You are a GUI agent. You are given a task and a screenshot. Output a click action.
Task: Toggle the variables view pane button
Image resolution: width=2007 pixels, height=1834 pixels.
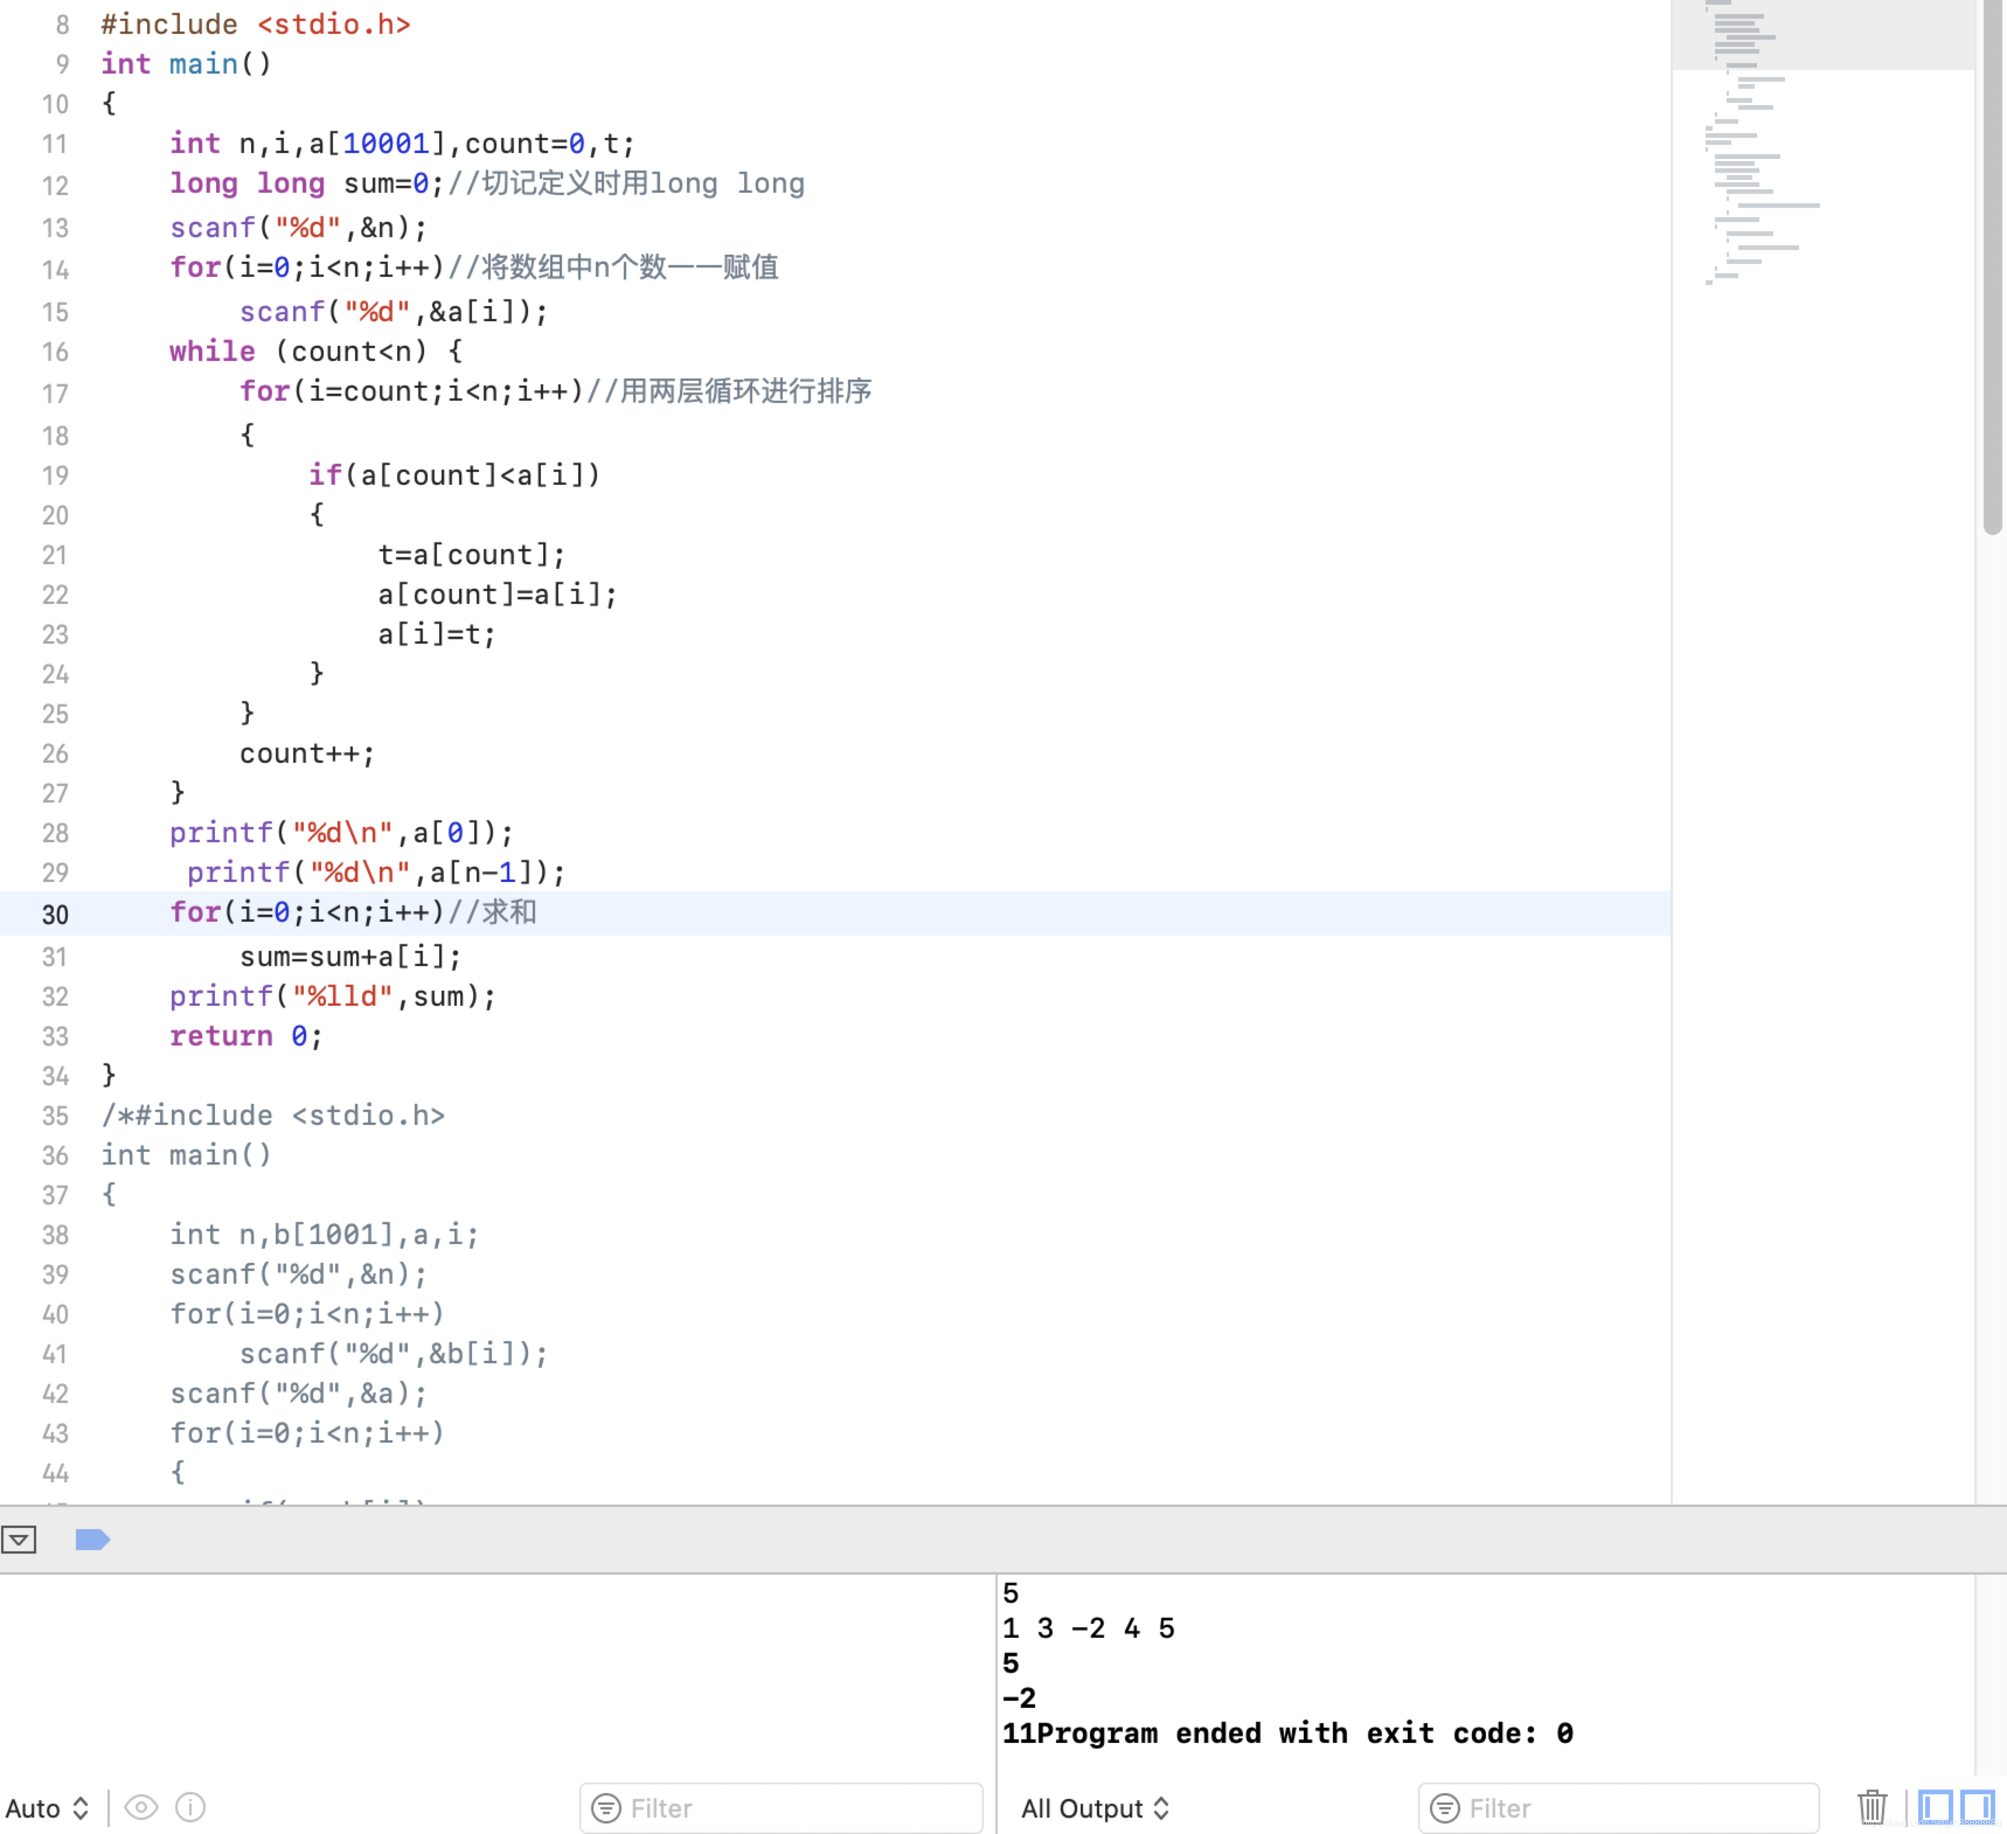pos(1935,1807)
